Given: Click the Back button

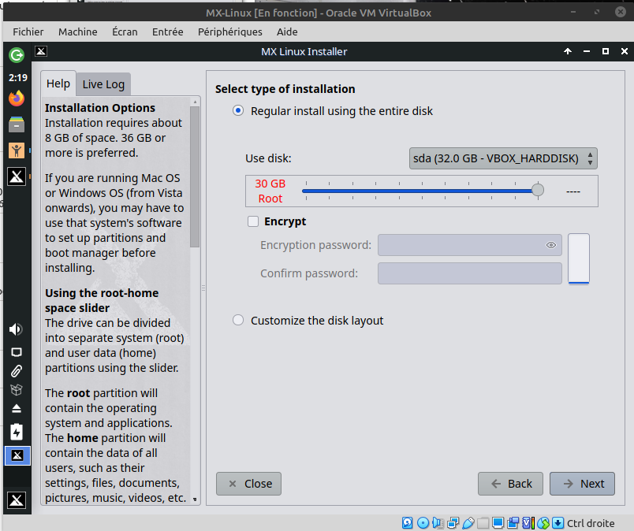Looking at the screenshot, I should click(510, 484).
